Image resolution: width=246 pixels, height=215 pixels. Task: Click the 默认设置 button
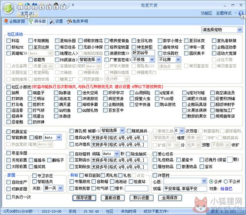pyautogui.click(x=141, y=198)
